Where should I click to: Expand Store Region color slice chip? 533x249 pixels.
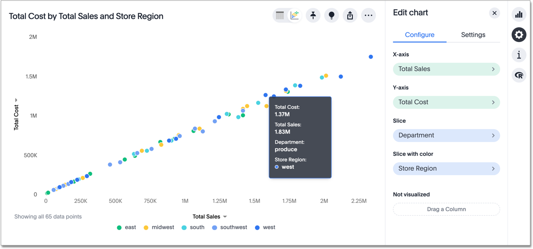446,169
